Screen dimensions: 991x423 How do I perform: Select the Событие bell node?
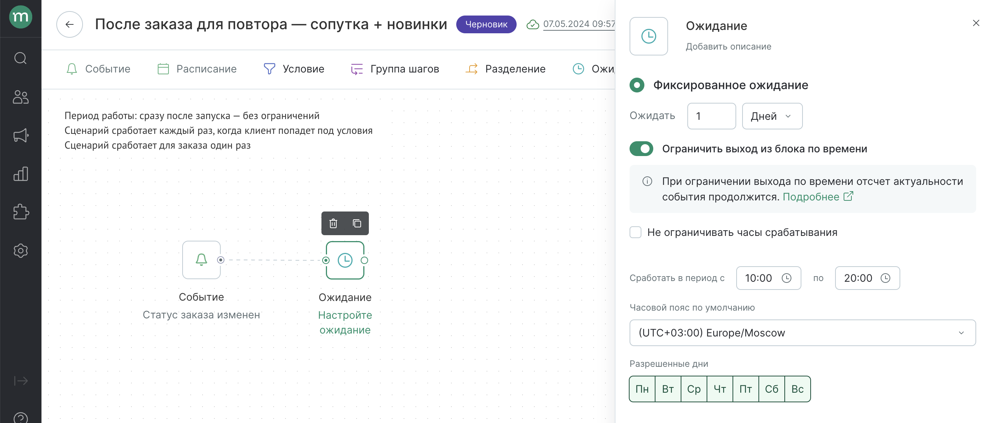click(x=201, y=260)
